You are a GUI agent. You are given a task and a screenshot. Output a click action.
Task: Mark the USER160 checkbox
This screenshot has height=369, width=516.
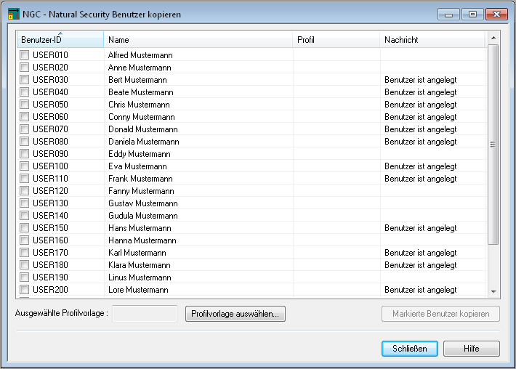click(25, 240)
